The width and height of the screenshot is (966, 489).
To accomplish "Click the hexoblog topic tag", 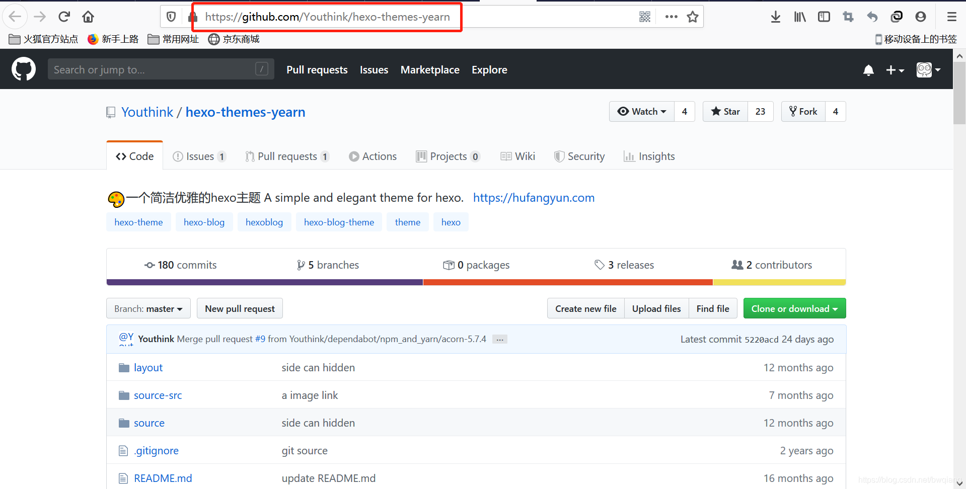I will 264,222.
